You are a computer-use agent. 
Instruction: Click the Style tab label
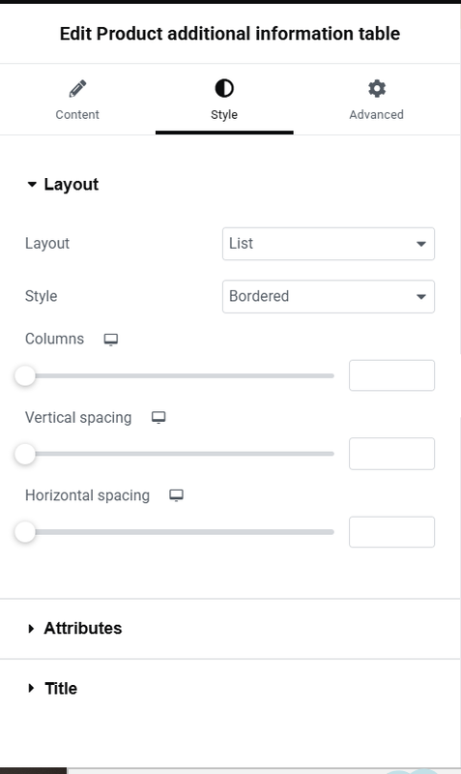click(224, 114)
